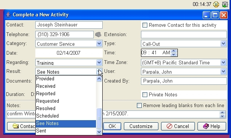This screenshot has height=138, width=231.
Task: Open the Category dropdown
Action: pyautogui.click(x=99, y=44)
